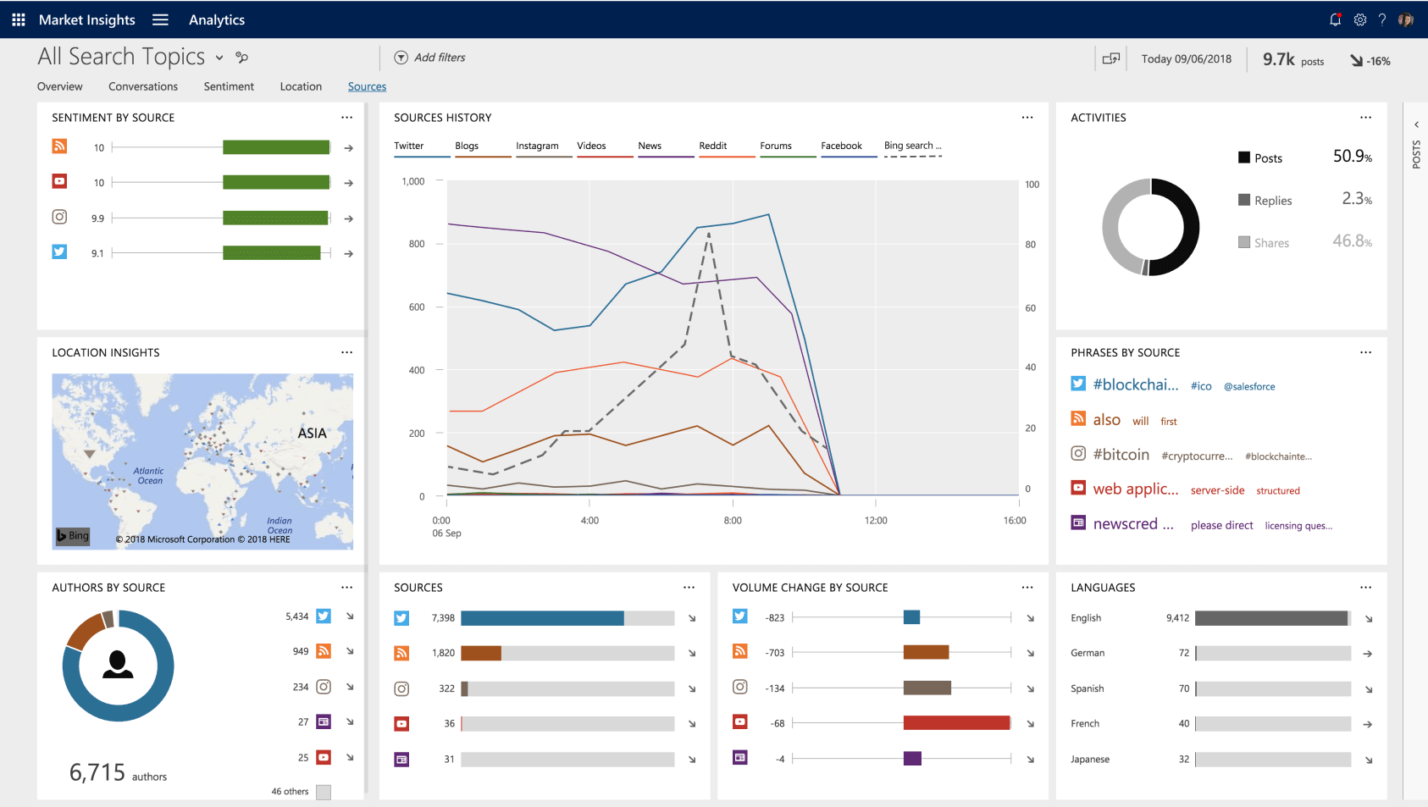The height and width of the screenshot is (807, 1428).
Task: Click the black Posts legend swatch
Action: (1244, 158)
